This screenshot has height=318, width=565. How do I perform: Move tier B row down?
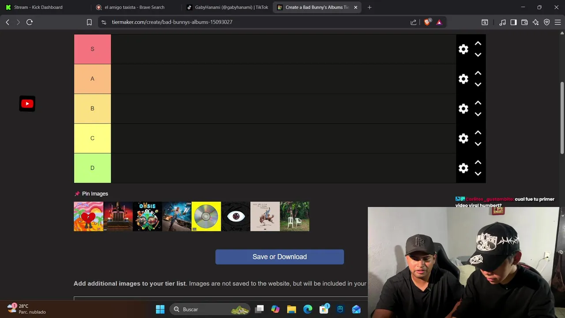tap(478, 114)
